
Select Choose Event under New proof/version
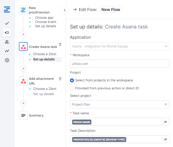click(x=46, y=22)
